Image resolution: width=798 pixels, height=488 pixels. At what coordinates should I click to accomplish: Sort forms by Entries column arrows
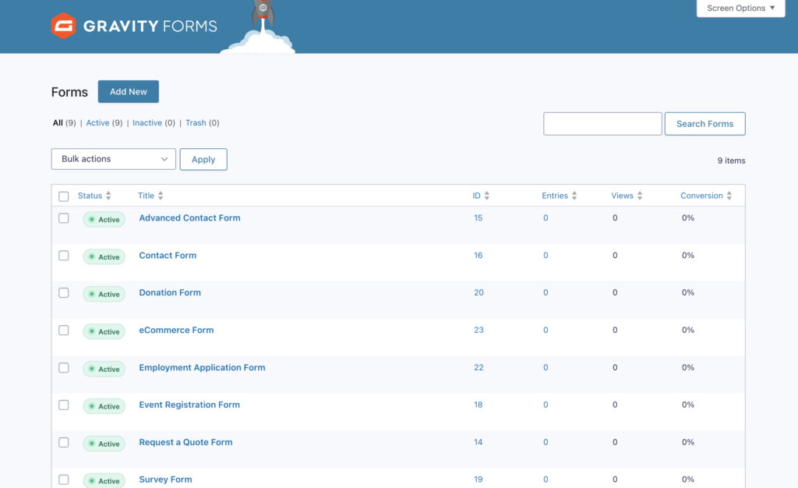[574, 196]
